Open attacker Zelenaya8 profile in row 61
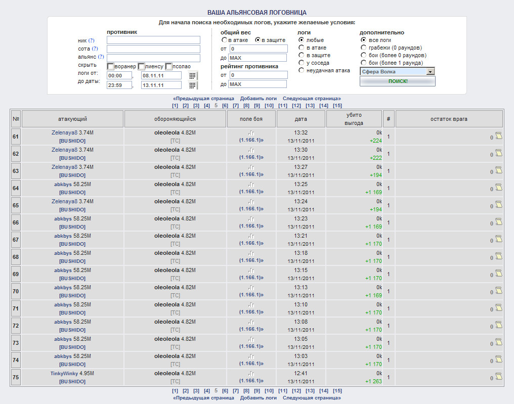Image resolution: width=514 pixels, height=404 pixels. point(64,132)
